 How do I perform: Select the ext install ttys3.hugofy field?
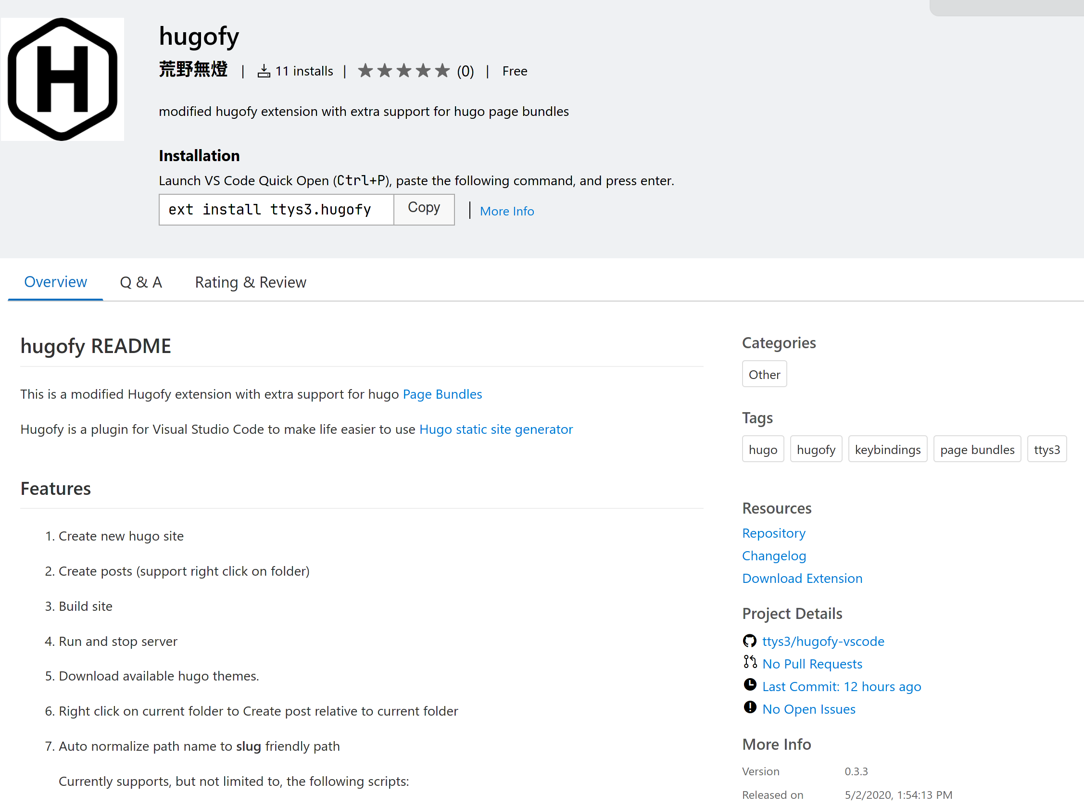[277, 210]
